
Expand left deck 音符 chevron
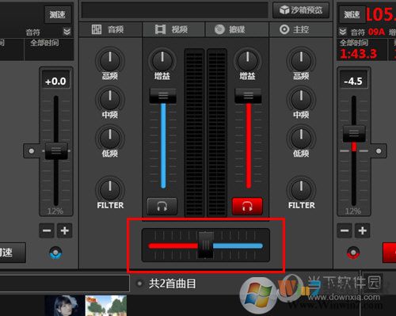pyautogui.click(x=67, y=32)
